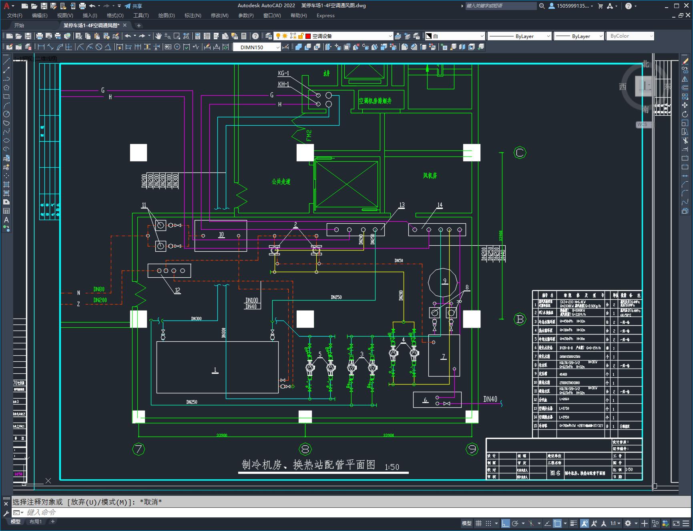Toggle Isometric drafting in status bar

(531, 523)
